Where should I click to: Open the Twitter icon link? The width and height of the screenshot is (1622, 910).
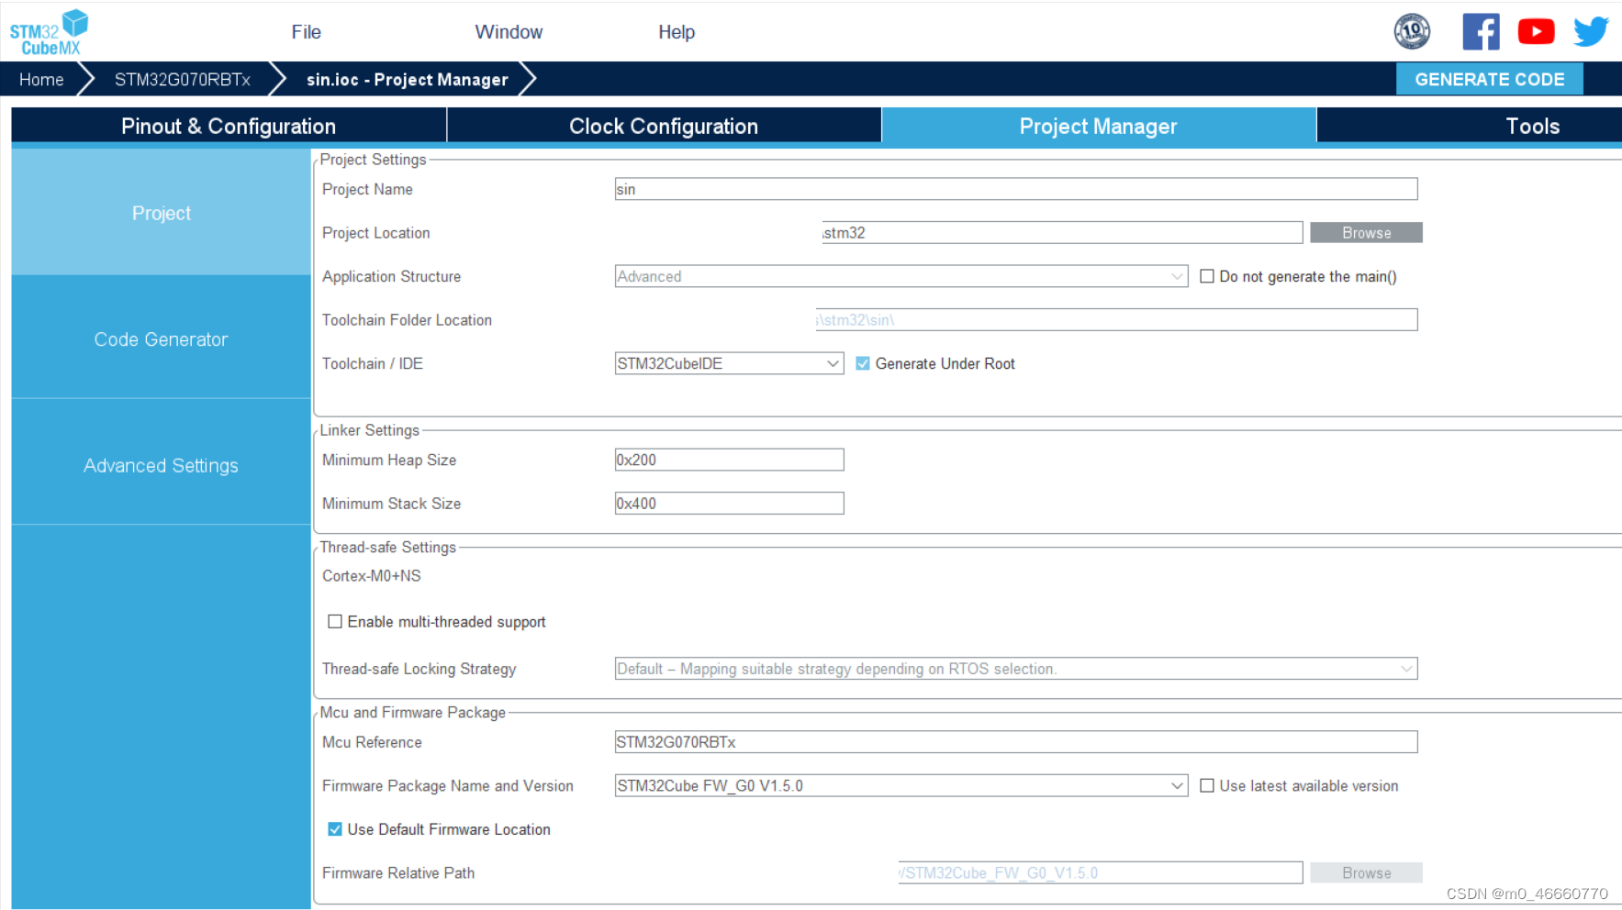pos(1591,31)
